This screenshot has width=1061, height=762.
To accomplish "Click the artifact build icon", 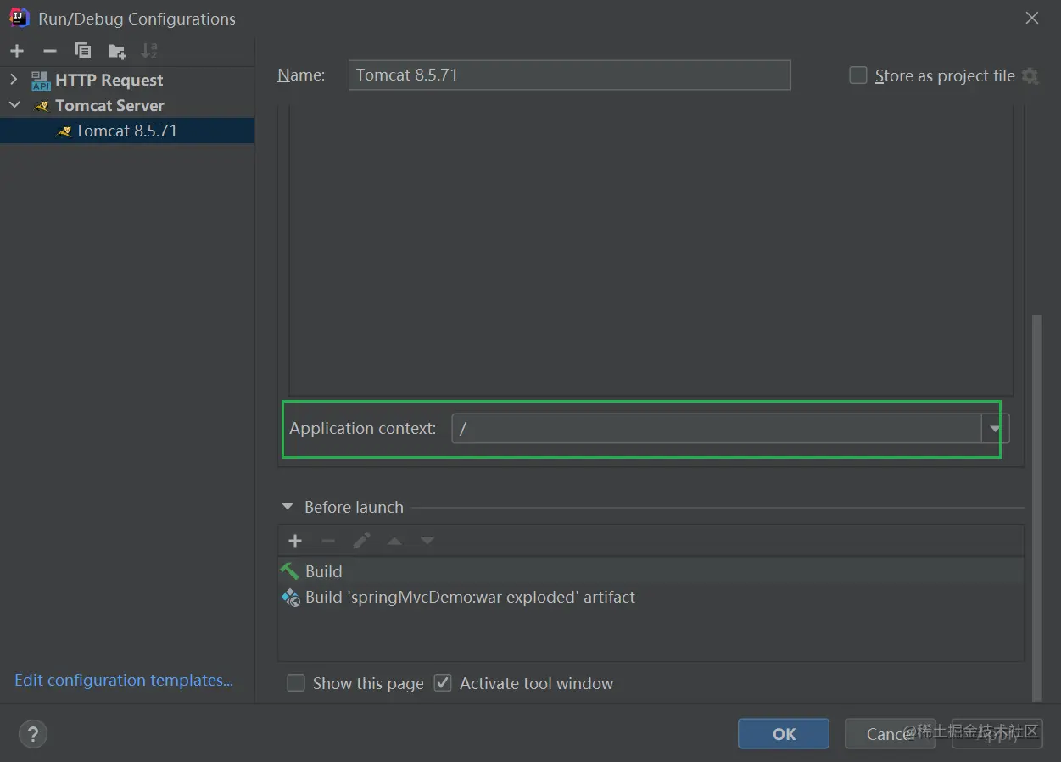I will point(290,598).
